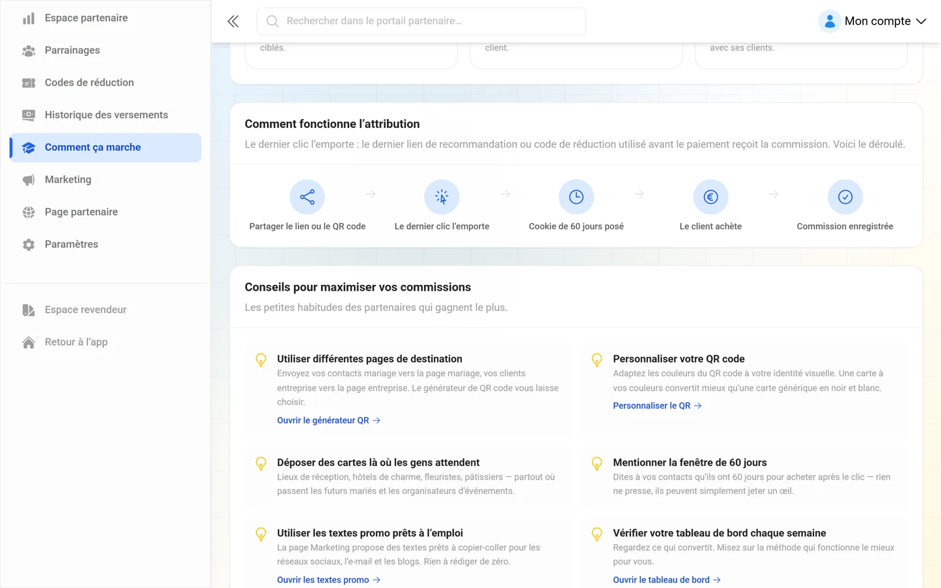This screenshot has height=588, width=941.
Task: Focus the Rechercher dans le portail partenaire field
Action: (x=421, y=22)
